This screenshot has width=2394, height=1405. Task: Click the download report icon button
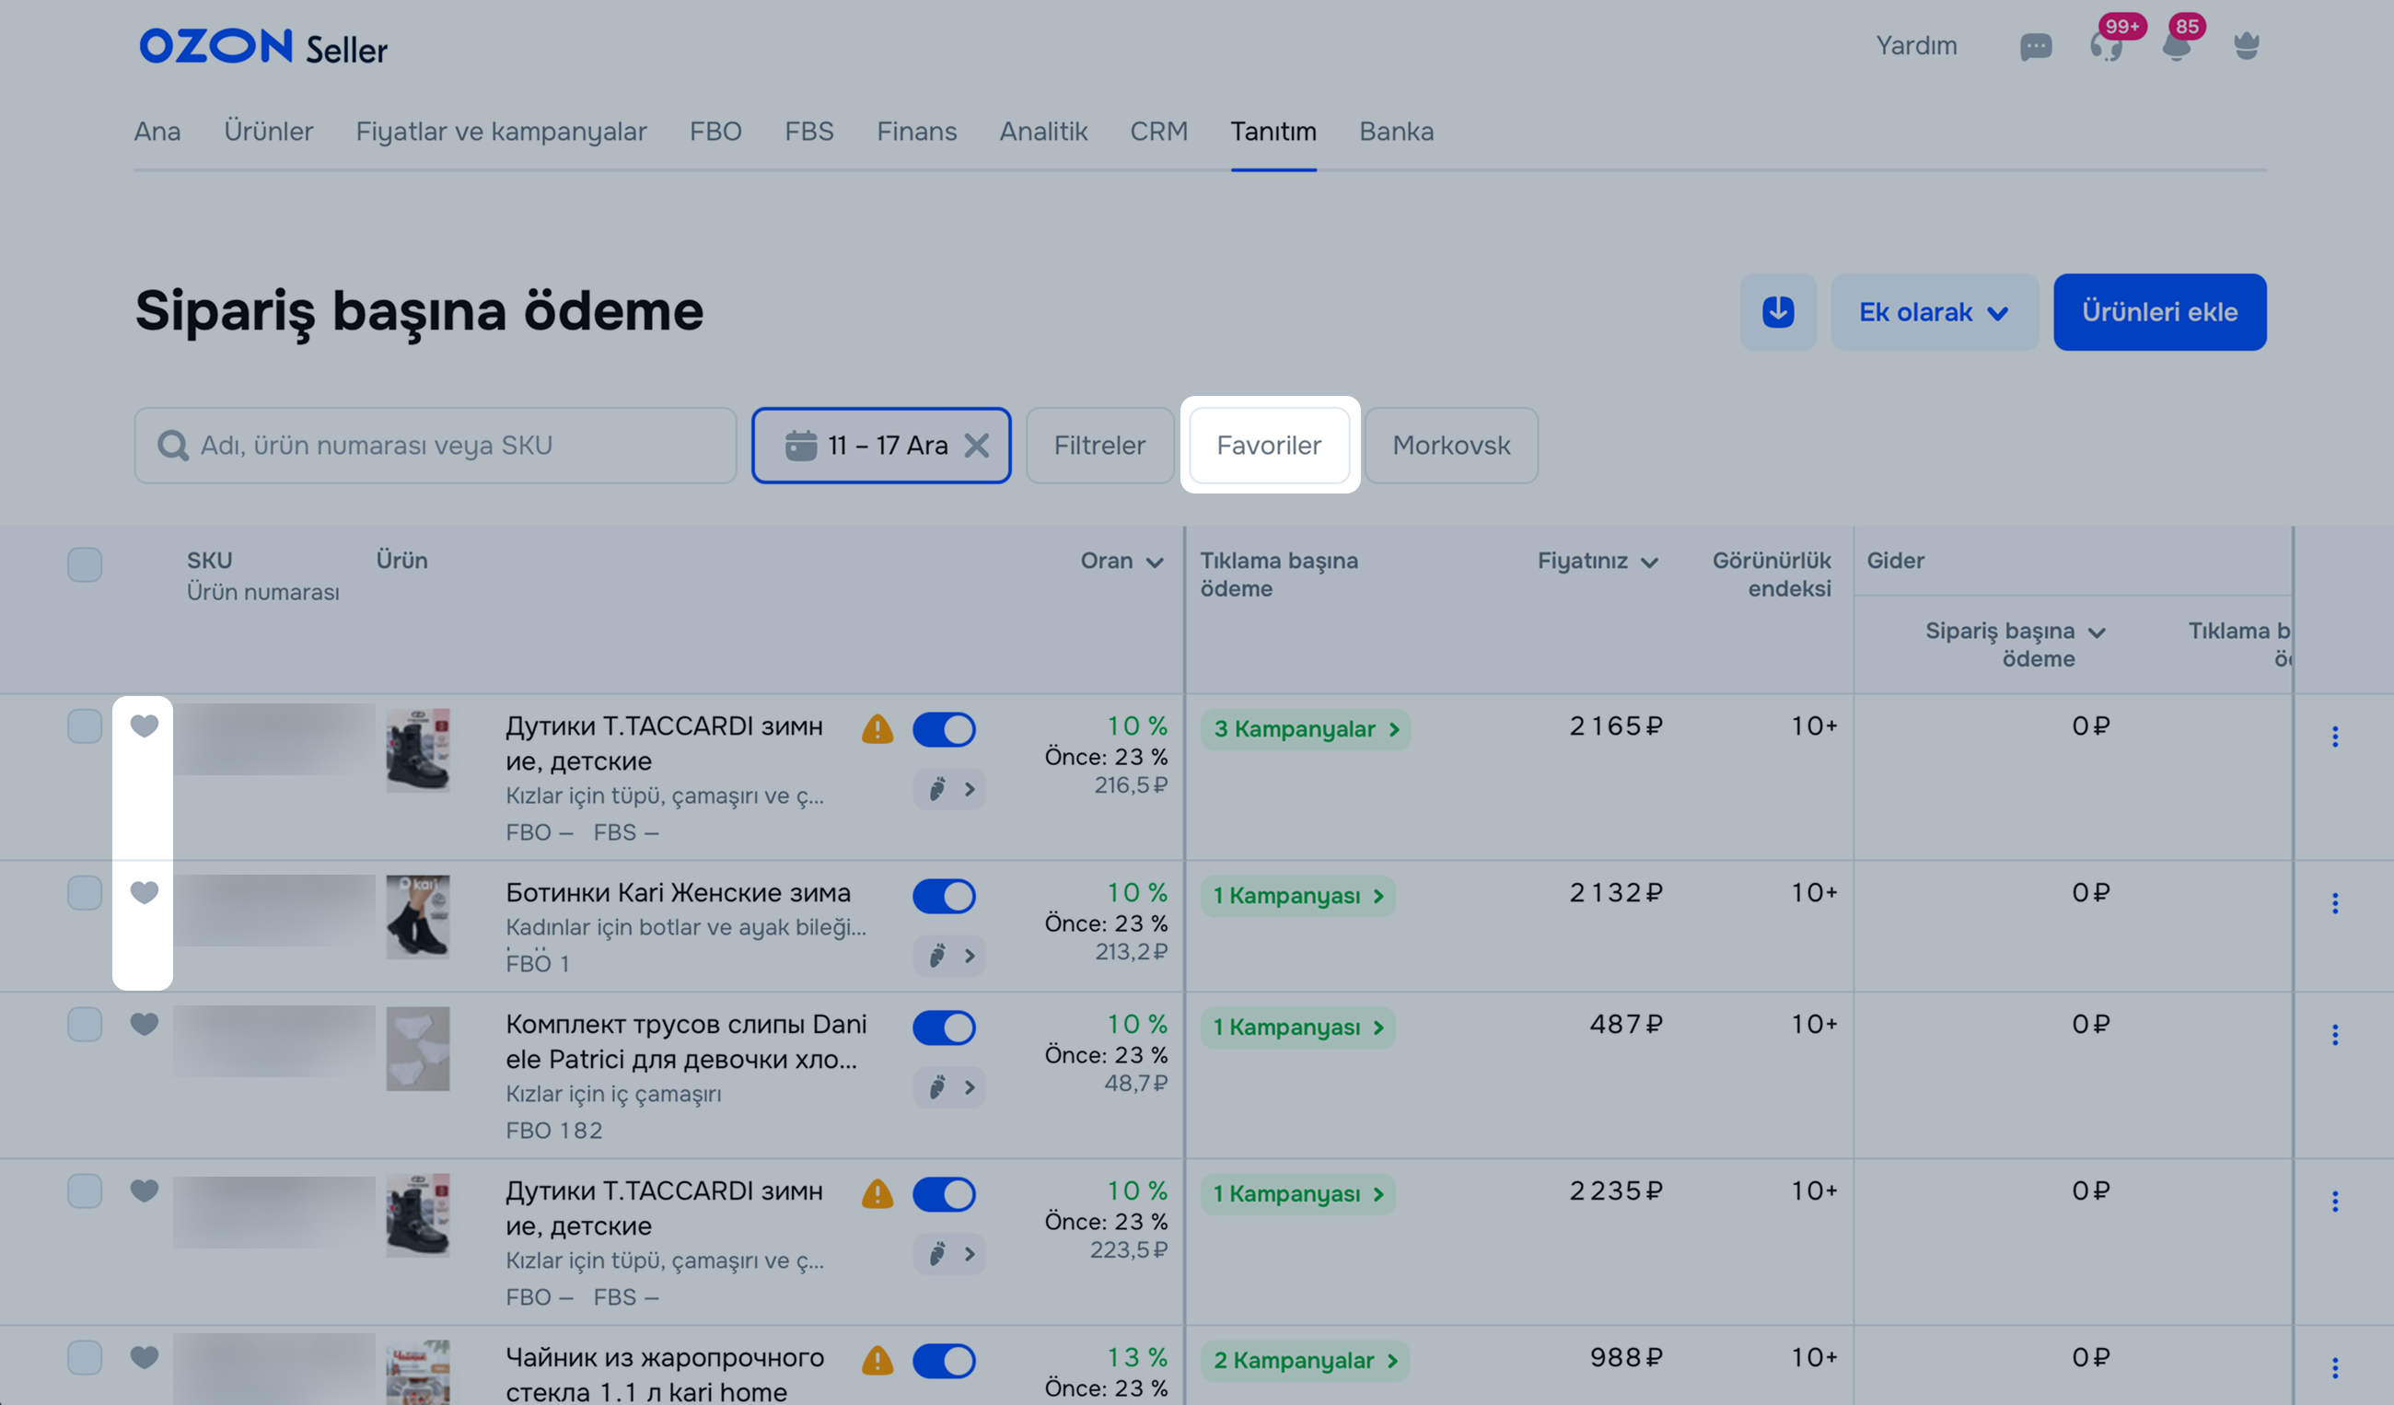(x=1777, y=312)
